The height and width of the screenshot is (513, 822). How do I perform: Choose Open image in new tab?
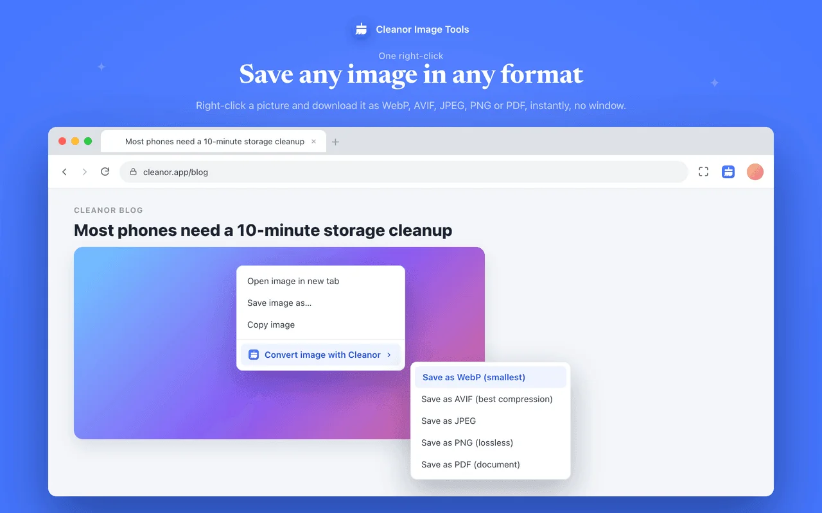320,281
